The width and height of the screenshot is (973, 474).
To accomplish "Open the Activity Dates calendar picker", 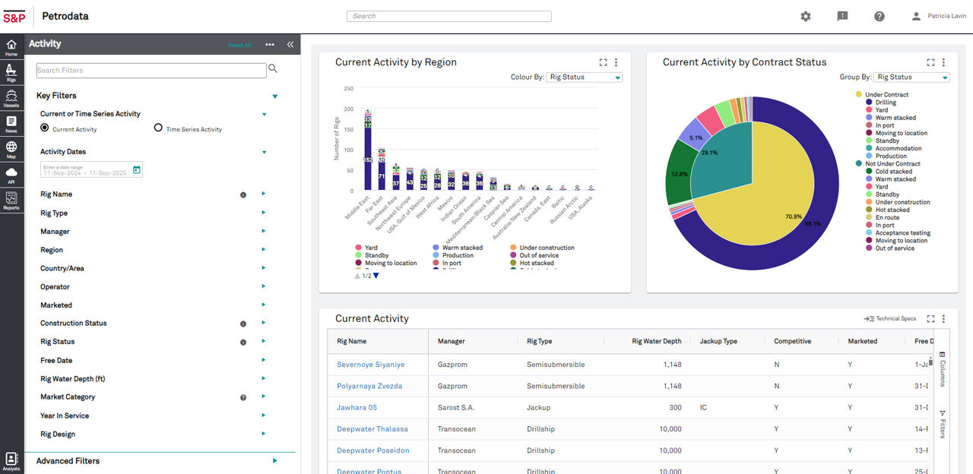I will [x=136, y=169].
